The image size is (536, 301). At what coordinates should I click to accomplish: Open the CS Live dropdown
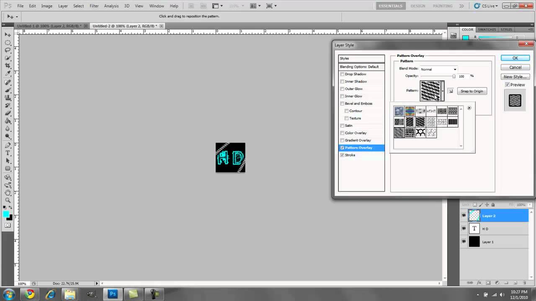click(485, 6)
